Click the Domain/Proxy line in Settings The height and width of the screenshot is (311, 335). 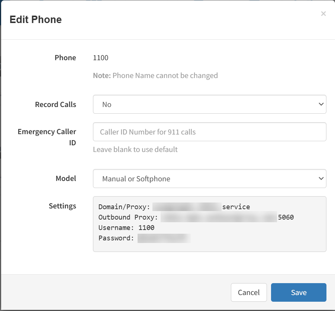coord(174,207)
